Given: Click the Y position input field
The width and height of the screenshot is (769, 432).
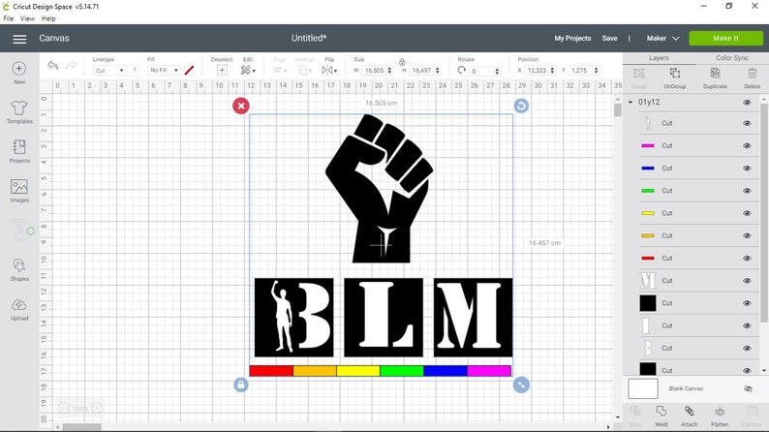Looking at the screenshot, I should pos(580,71).
